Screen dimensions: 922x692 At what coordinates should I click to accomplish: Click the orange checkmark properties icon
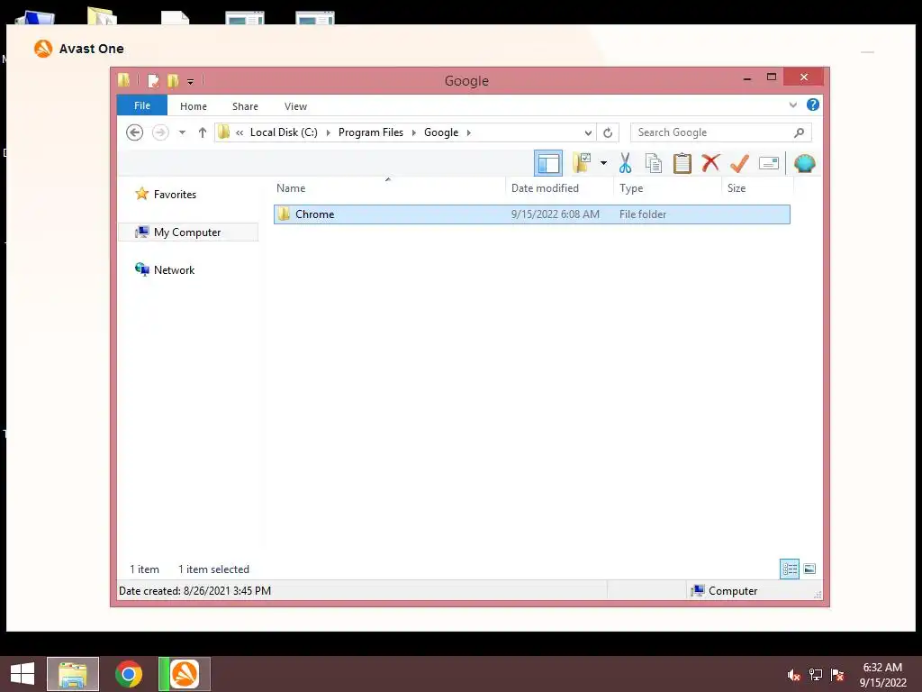pos(739,163)
